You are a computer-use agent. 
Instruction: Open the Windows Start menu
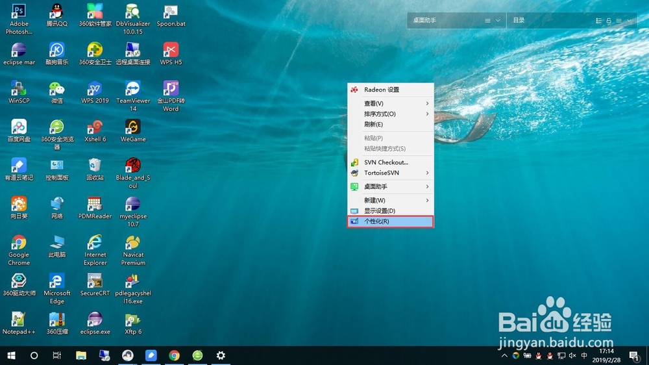point(11,355)
